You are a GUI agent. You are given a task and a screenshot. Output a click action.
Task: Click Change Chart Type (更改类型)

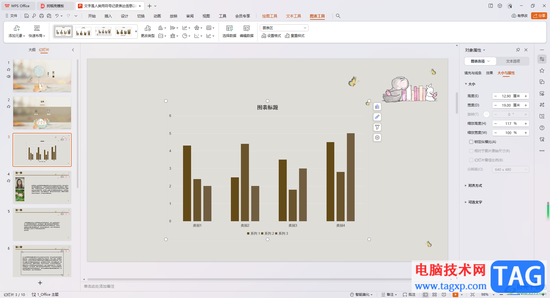148,32
